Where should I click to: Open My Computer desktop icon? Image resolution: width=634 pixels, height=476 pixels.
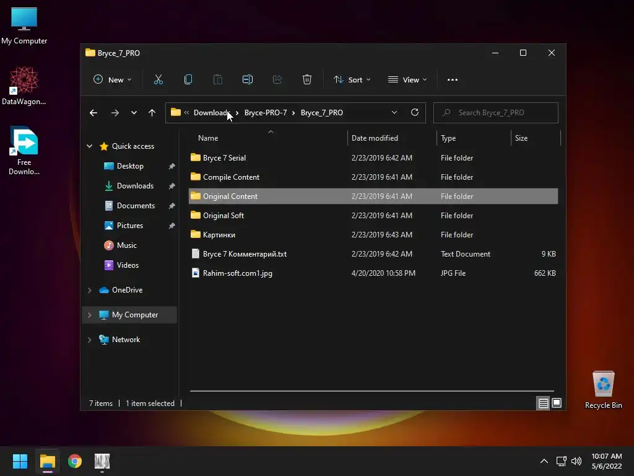[x=24, y=26]
